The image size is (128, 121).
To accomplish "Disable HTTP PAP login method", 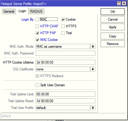I will [37, 33].
